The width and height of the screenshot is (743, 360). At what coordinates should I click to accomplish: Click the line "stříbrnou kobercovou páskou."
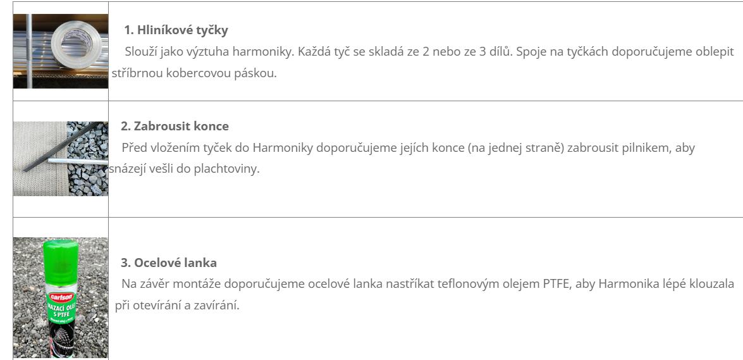194,74
